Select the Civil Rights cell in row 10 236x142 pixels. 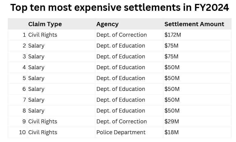[43, 132]
